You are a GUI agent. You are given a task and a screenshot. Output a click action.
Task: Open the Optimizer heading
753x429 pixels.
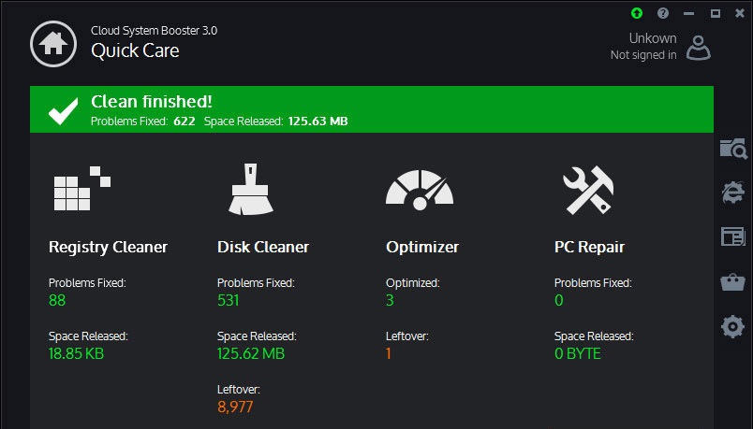click(x=422, y=248)
